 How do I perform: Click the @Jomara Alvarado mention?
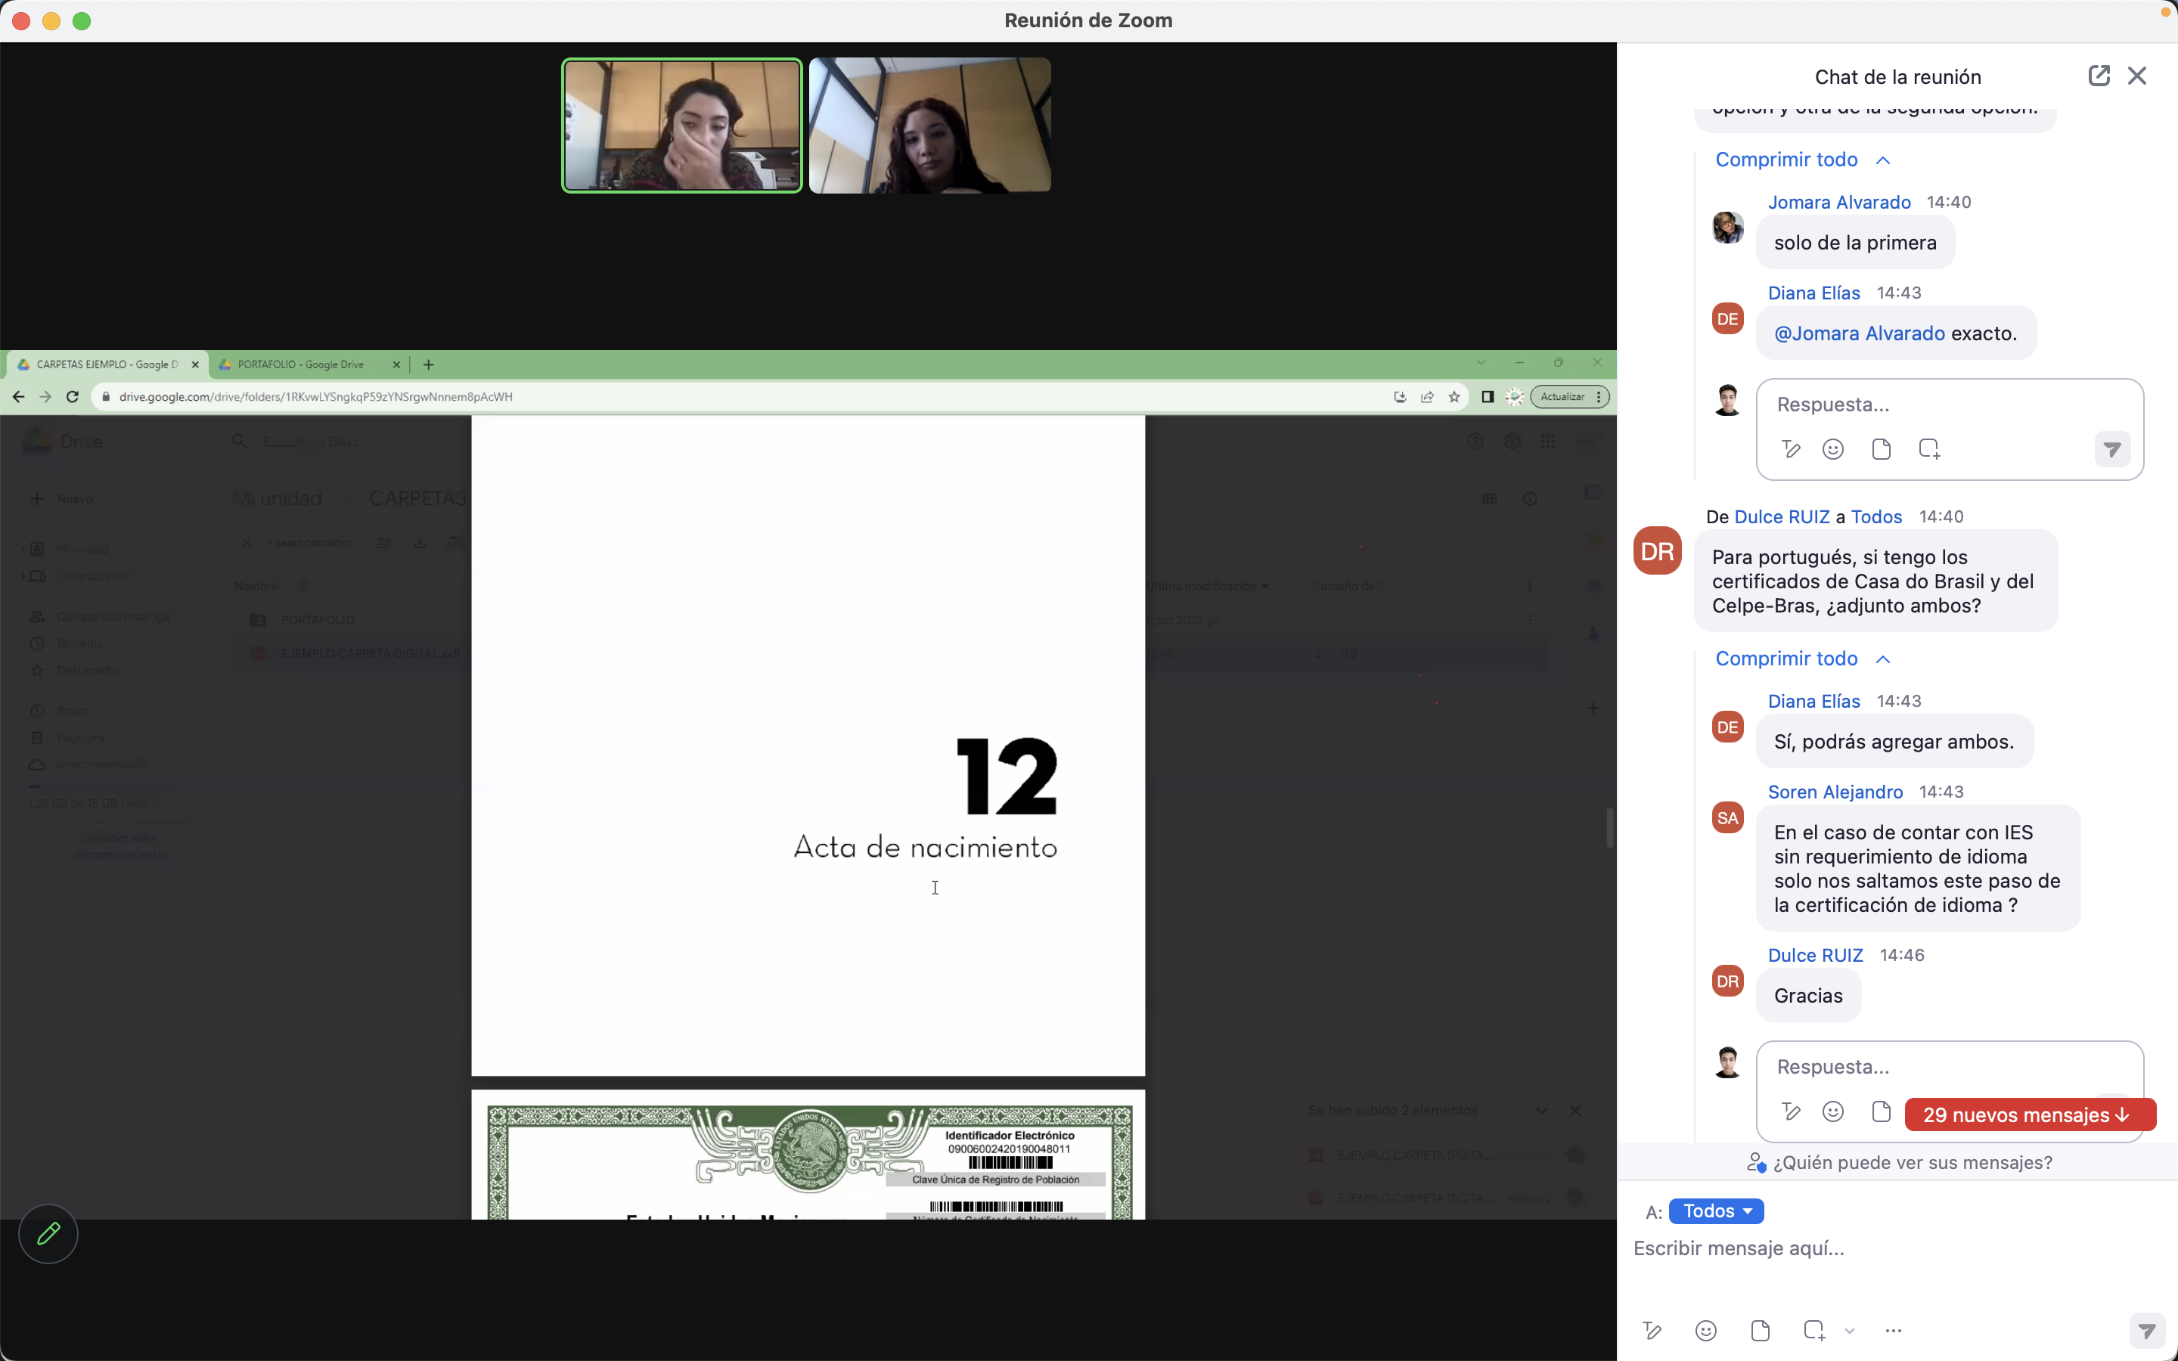coord(1860,334)
